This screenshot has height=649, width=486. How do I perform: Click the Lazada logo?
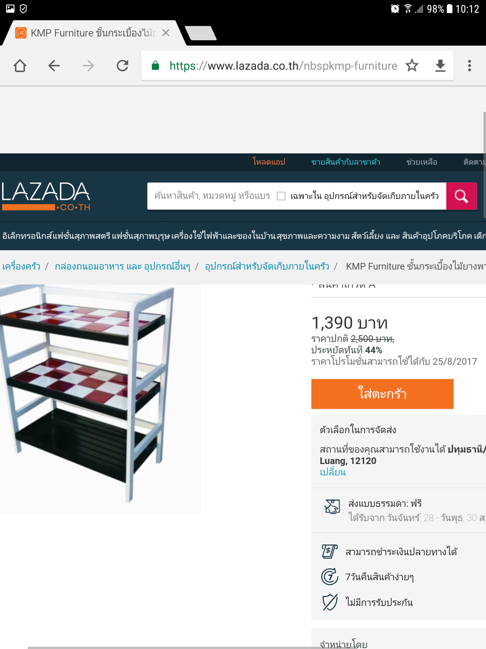pos(46,196)
